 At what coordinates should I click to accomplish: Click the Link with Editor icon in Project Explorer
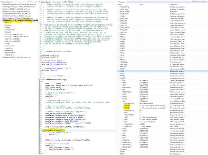31,1
